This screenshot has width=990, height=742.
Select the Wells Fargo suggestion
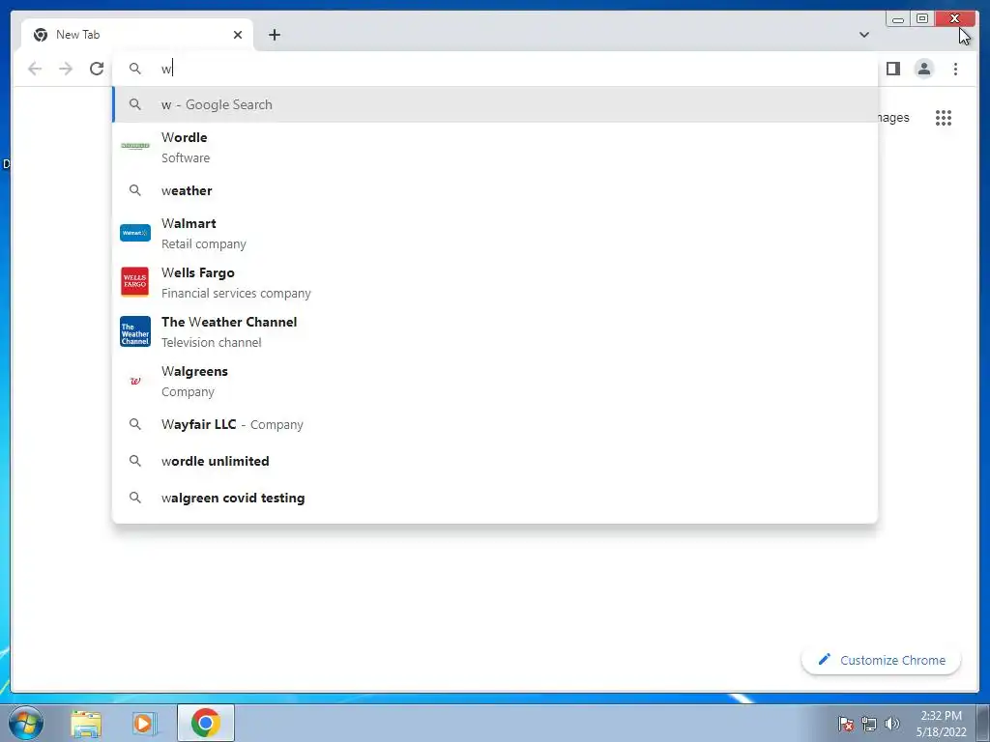point(495,283)
